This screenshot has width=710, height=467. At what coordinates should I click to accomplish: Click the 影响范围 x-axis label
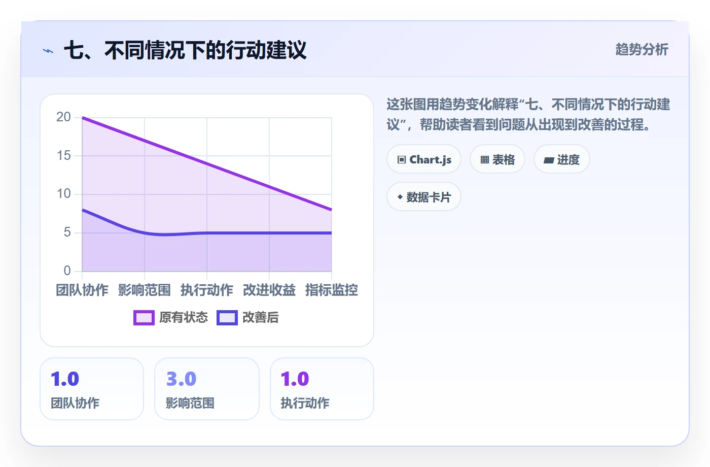tap(145, 290)
